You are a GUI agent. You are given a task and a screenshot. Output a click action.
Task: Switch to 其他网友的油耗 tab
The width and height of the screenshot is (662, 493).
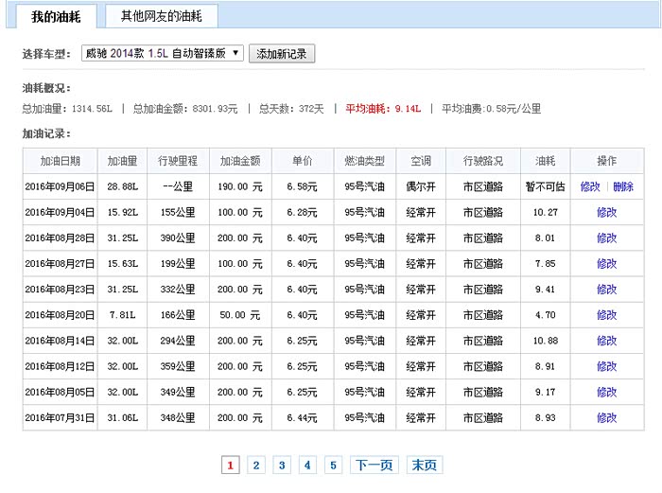point(162,16)
